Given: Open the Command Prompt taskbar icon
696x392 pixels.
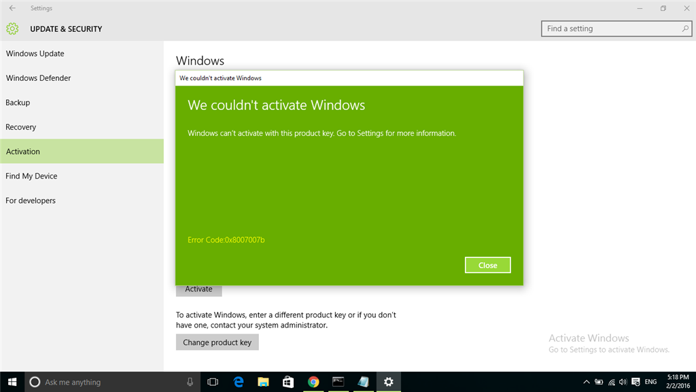Looking at the screenshot, I should click(x=338, y=382).
